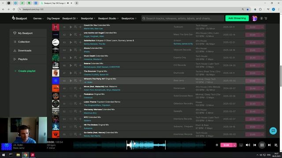Skip to next track in player
The width and height of the screenshot is (282, 158).
269,145
